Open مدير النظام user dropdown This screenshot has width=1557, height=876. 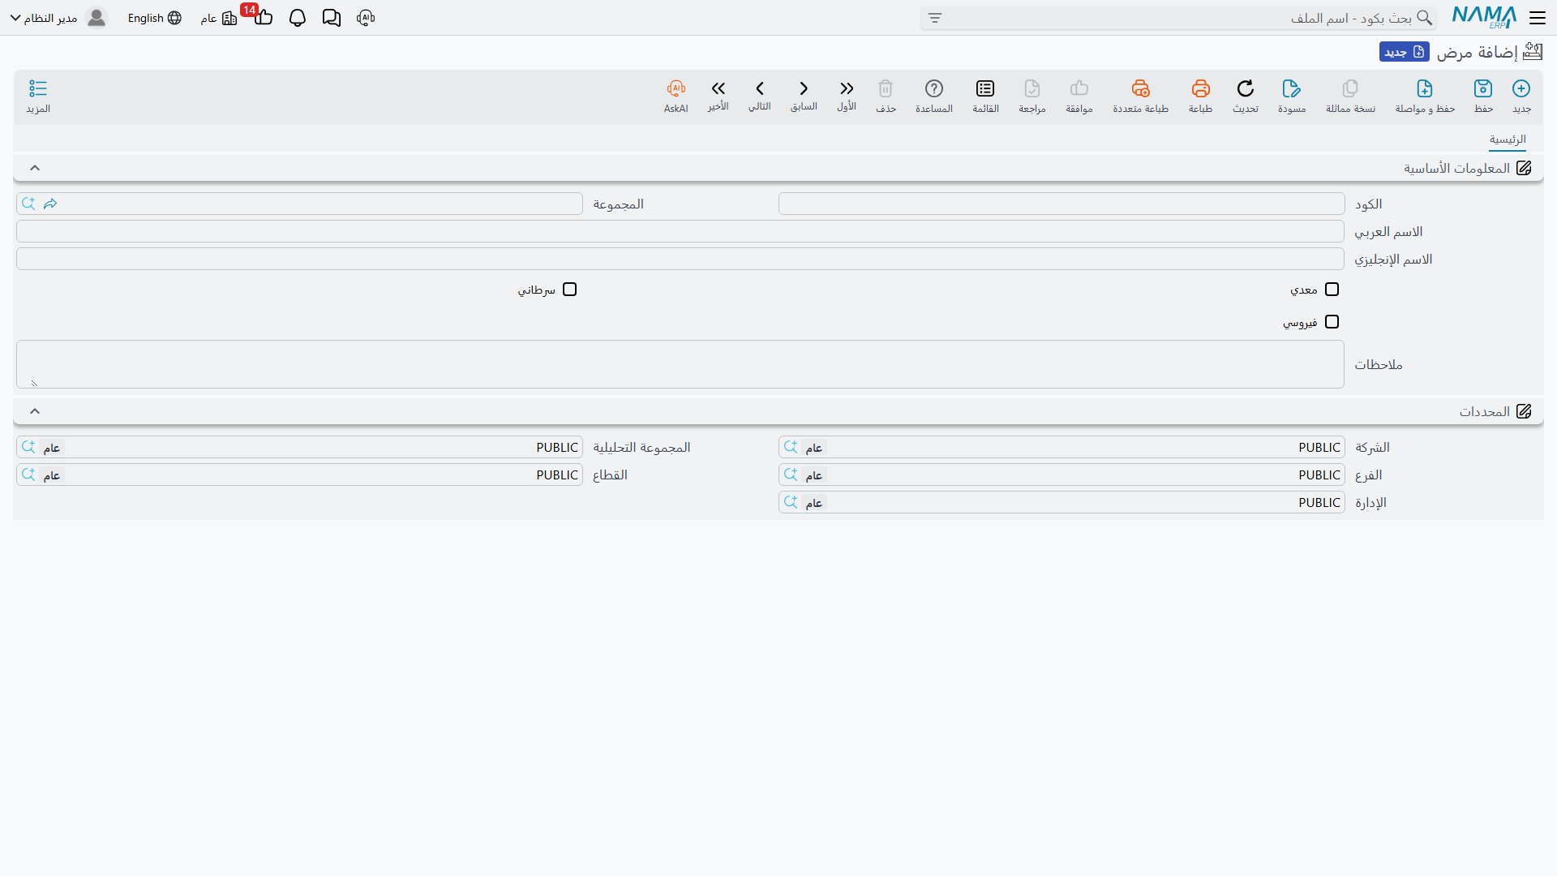(44, 18)
